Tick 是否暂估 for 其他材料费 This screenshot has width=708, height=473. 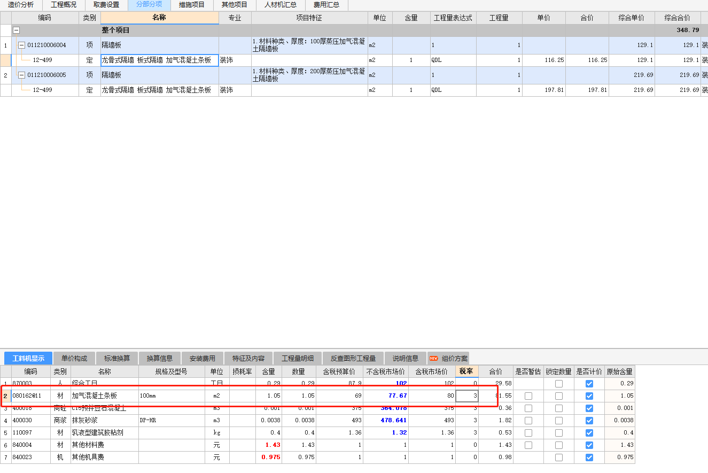tap(528, 445)
